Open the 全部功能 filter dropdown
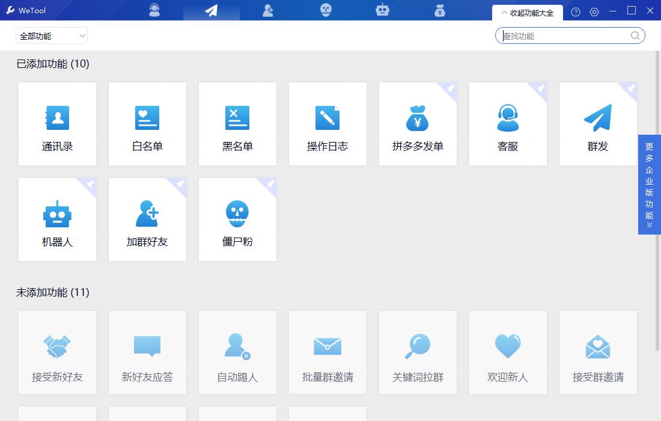Image resolution: width=661 pixels, height=421 pixels. (52, 36)
